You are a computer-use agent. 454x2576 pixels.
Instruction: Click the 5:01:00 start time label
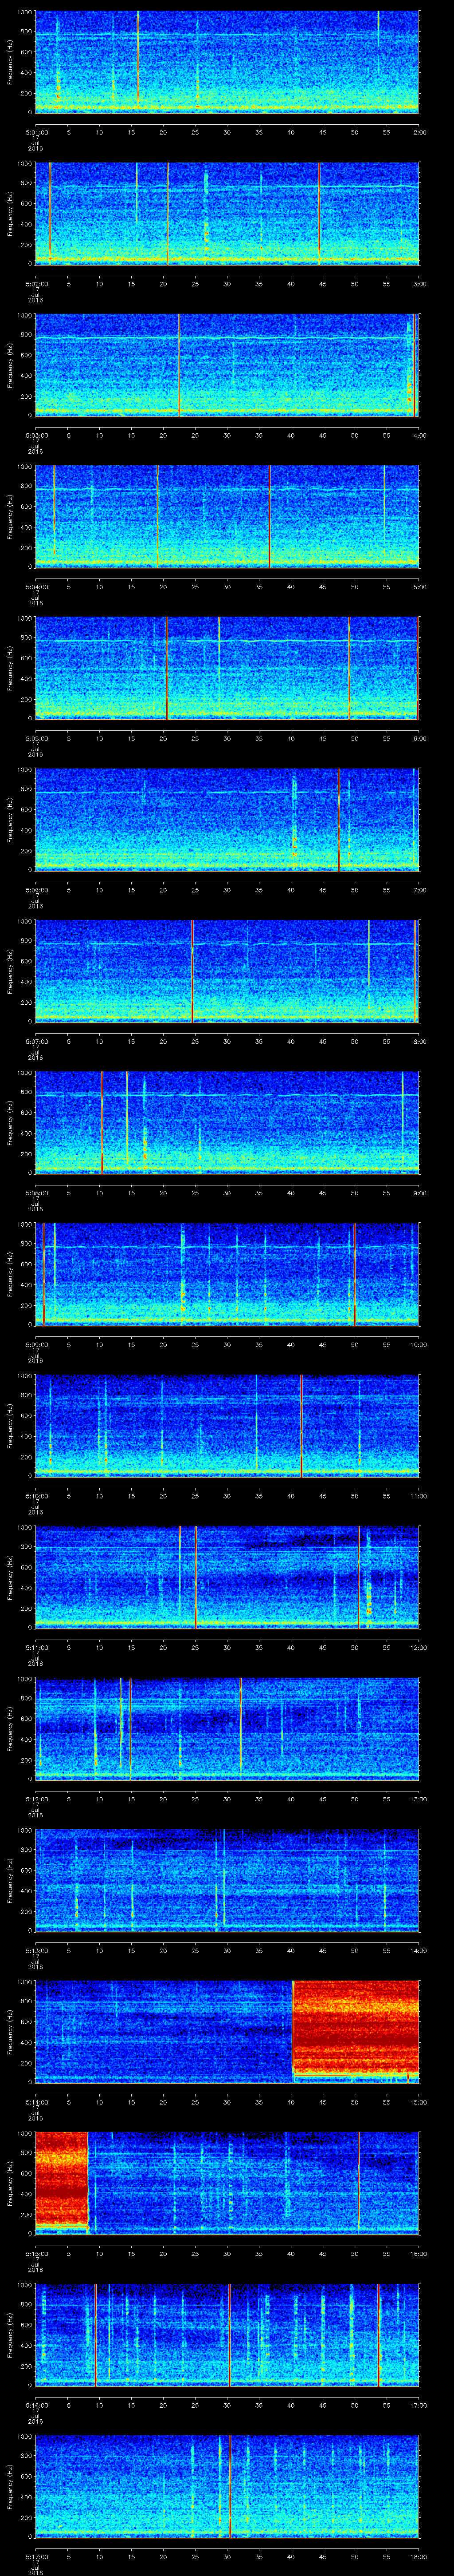point(36,132)
